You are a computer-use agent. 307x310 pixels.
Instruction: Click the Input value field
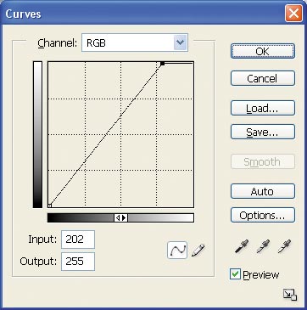point(78,240)
